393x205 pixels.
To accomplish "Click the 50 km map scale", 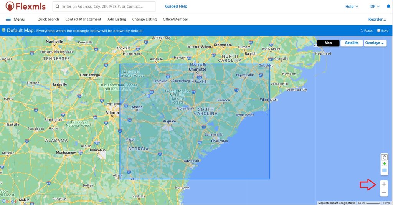I will point(369,203).
